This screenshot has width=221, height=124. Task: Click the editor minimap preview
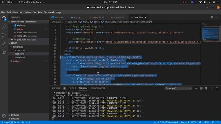point(210,33)
